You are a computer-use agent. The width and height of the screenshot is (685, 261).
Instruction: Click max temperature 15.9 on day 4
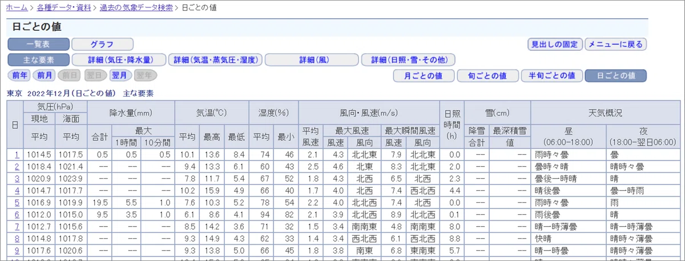[211, 190]
